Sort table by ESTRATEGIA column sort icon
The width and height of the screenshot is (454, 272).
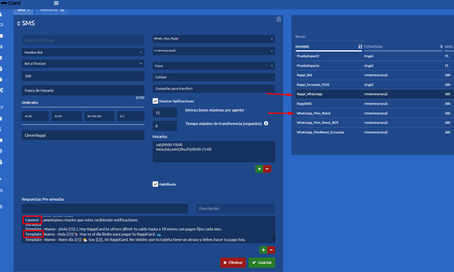(440, 46)
